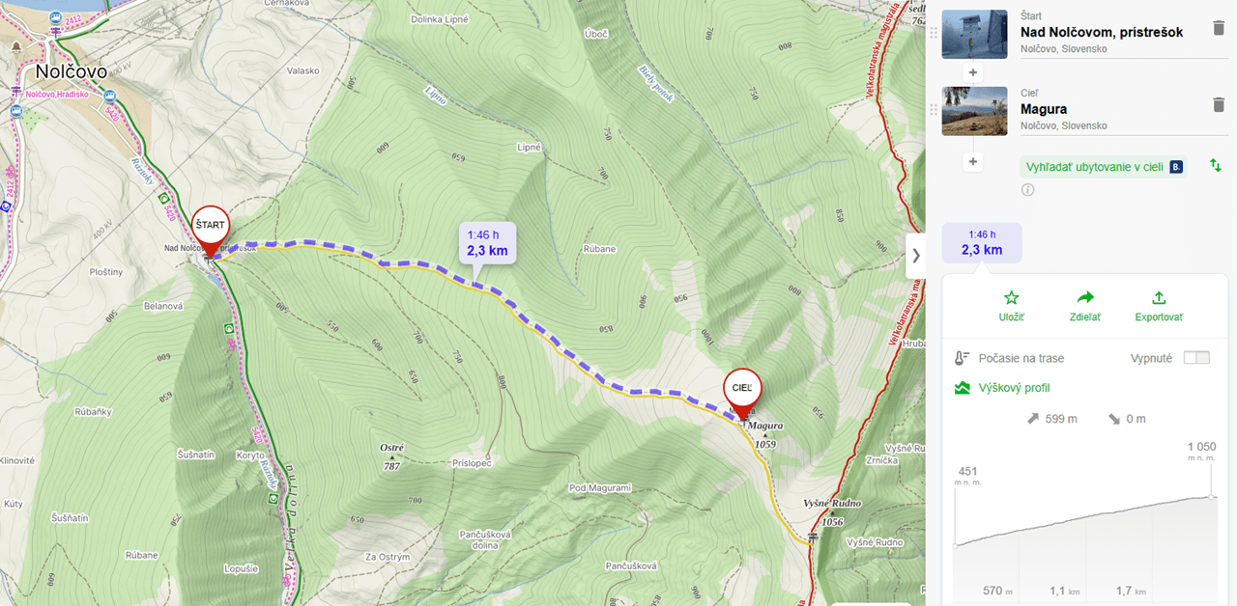Screen dimensions: 1237x606
Task: Add a waypoint after Magura
Action: tap(973, 162)
